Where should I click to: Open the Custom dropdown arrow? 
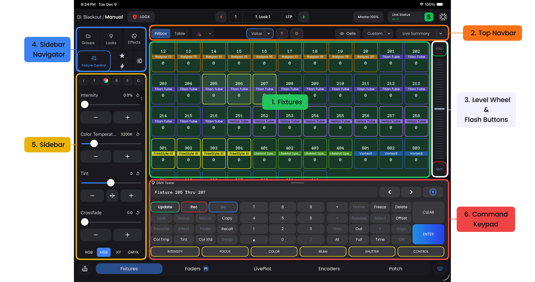click(x=389, y=34)
